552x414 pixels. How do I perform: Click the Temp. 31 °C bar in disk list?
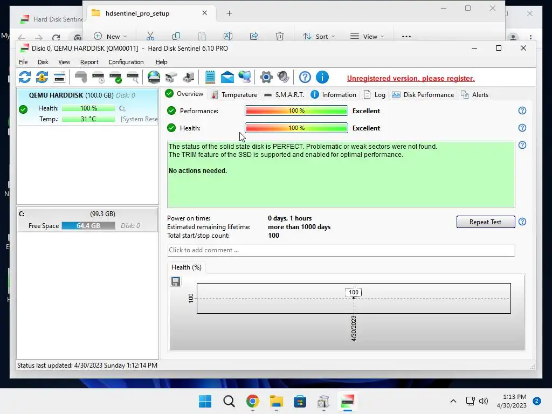(88, 119)
